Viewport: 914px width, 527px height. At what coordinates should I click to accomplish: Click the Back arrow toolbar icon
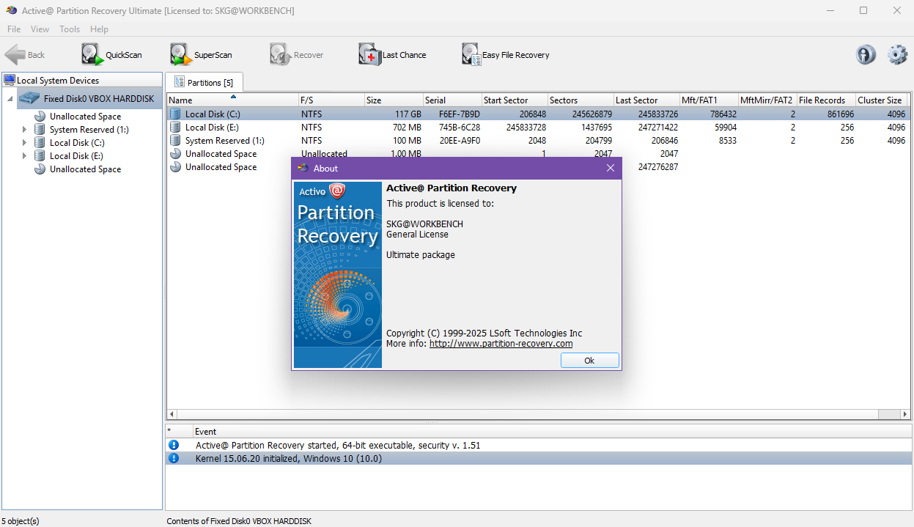15,55
